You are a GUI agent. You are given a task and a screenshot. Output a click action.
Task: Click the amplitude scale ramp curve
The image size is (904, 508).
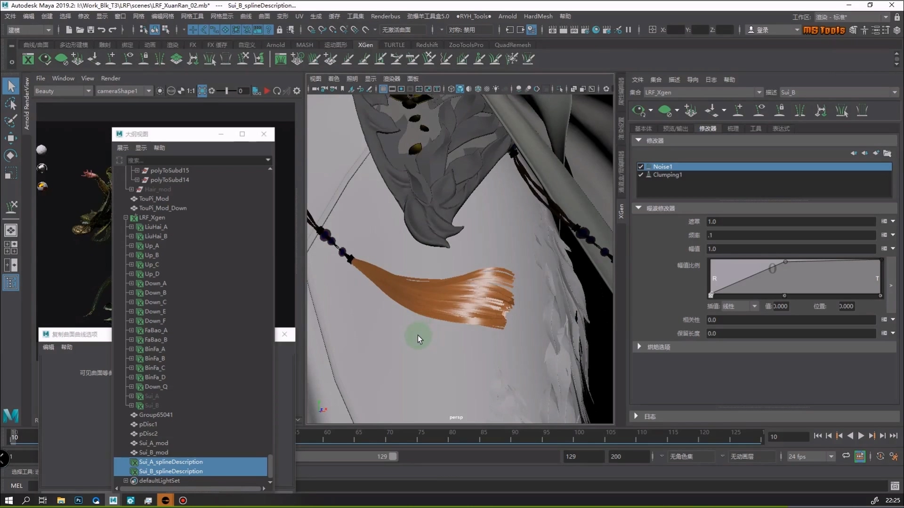[795, 278]
